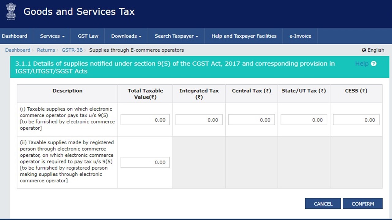This screenshot has height=220, width=392.
Task: Open Help and Taxpayer Facilities menu
Action: [x=244, y=36]
